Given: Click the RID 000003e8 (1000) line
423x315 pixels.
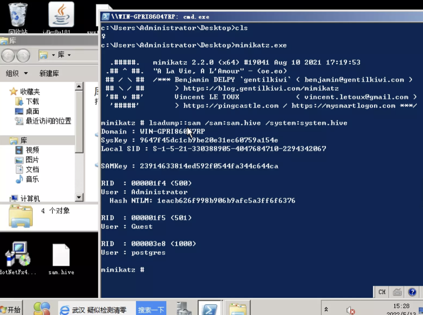Looking at the screenshot, I should click(148, 244).
